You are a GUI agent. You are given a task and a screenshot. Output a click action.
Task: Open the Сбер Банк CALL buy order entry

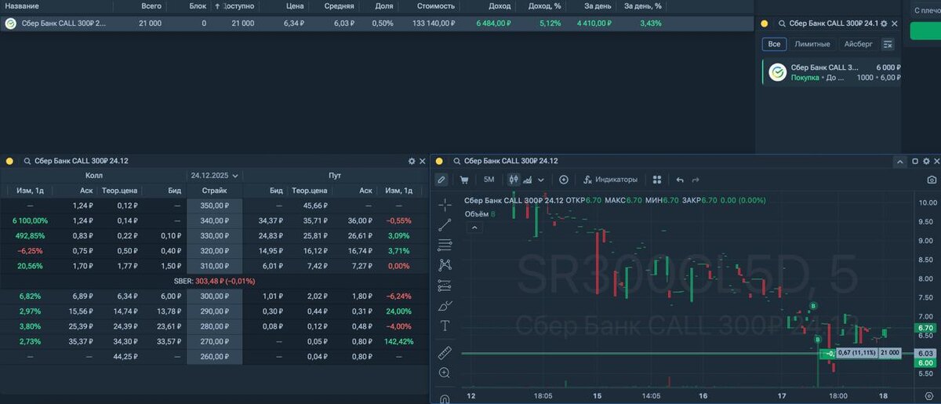tap(833, 72)
